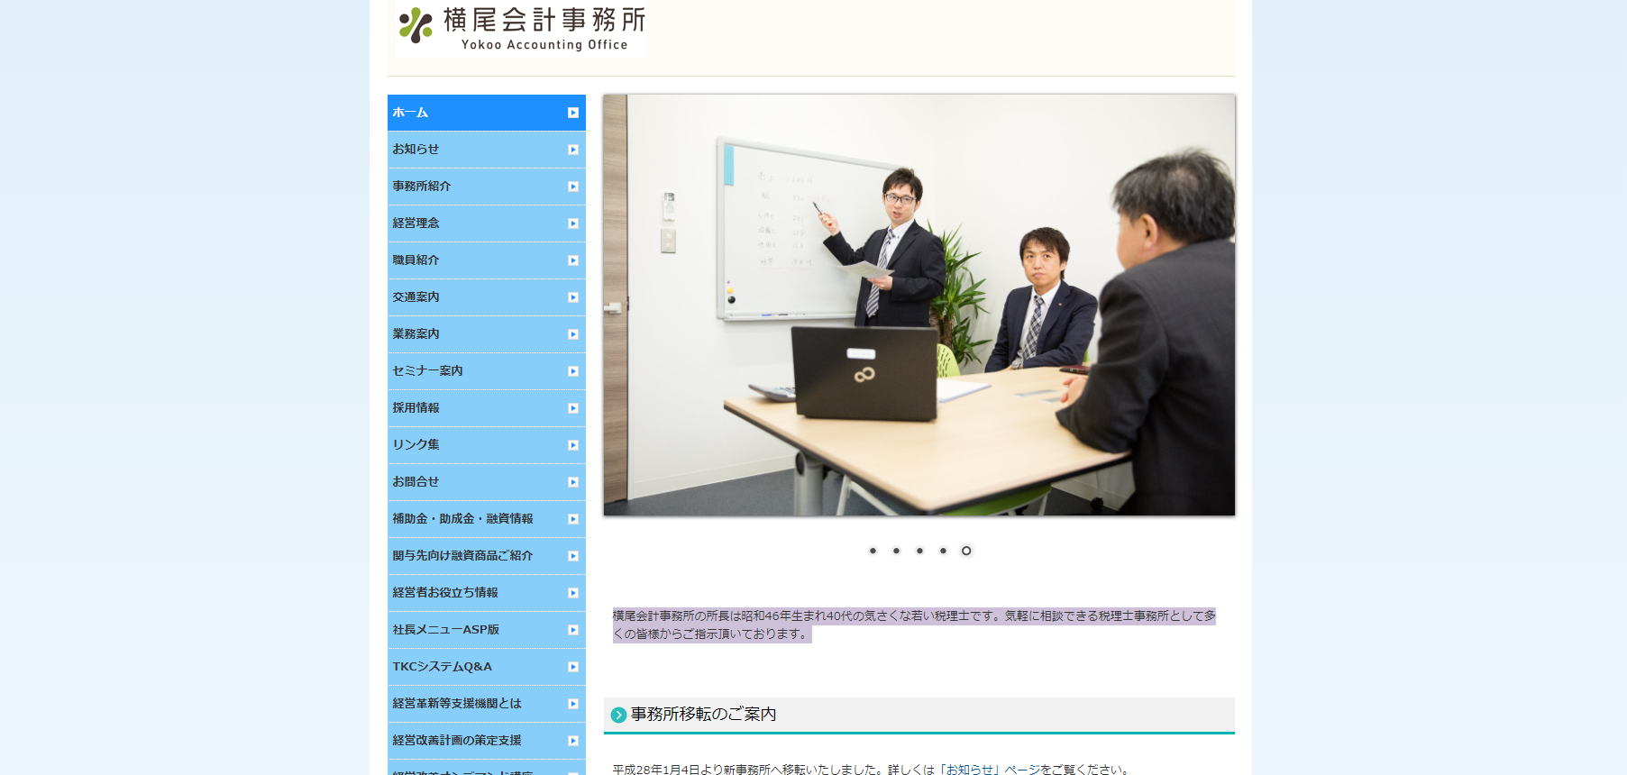Click the arrow icon beside 採用情報

[573, 408]
